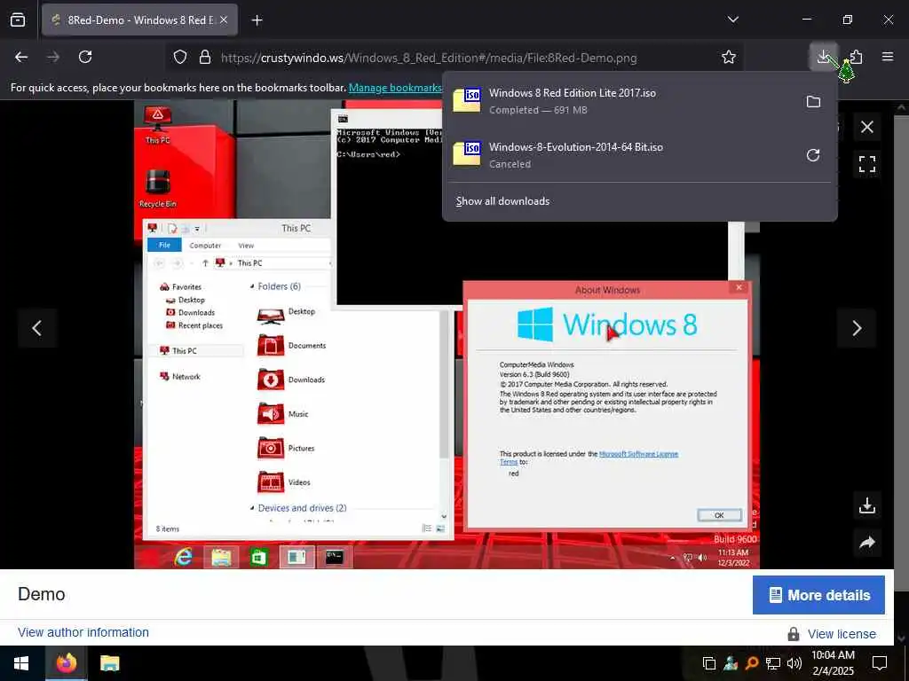This screenshot has height=681, width=909.
Task: Open Windows 8 Red Edition Lite 2017.iso entry
Action: [x=620, y=101]
